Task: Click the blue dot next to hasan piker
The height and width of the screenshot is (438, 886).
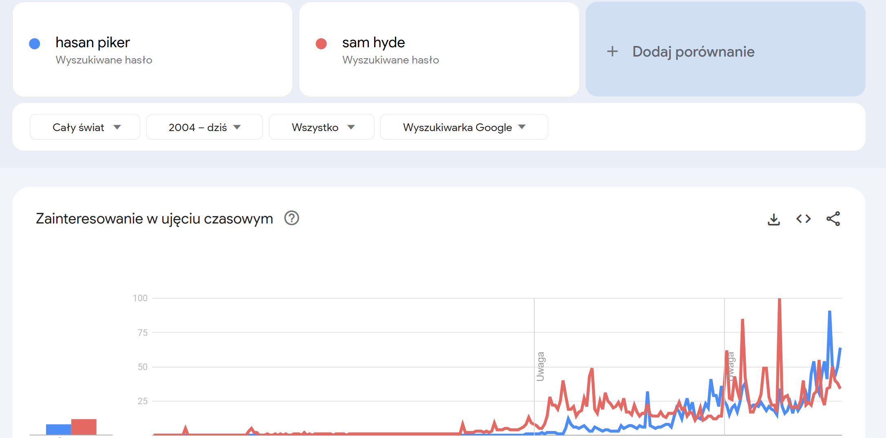Action: point(35,44)
